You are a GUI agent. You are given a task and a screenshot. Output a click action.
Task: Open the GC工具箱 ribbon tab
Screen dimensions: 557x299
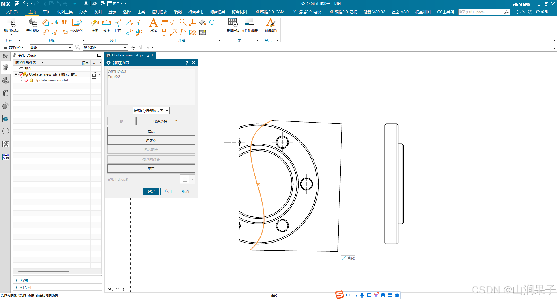(446, 12)
